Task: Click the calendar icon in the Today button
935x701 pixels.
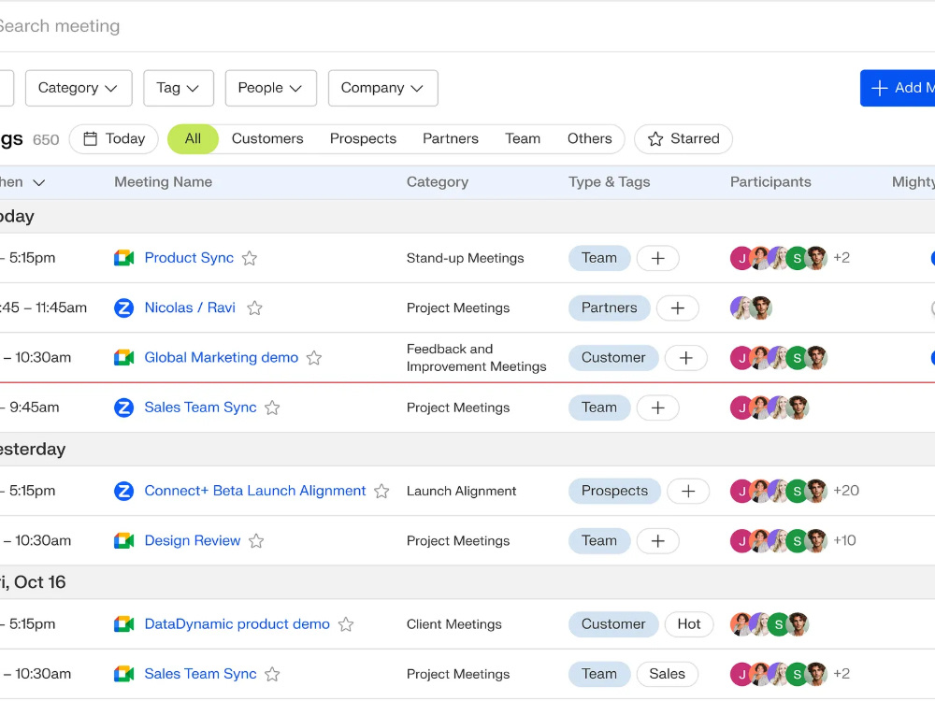Action: (90, 139)
